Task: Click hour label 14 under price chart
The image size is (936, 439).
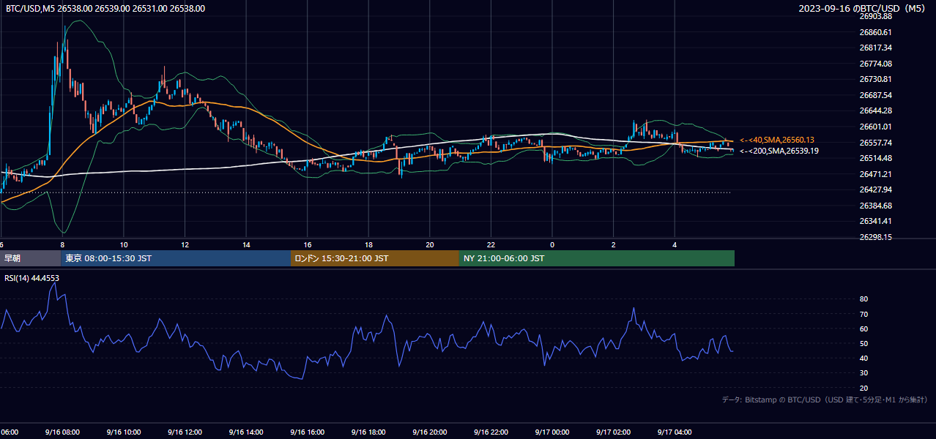Action: coord(246,244)
